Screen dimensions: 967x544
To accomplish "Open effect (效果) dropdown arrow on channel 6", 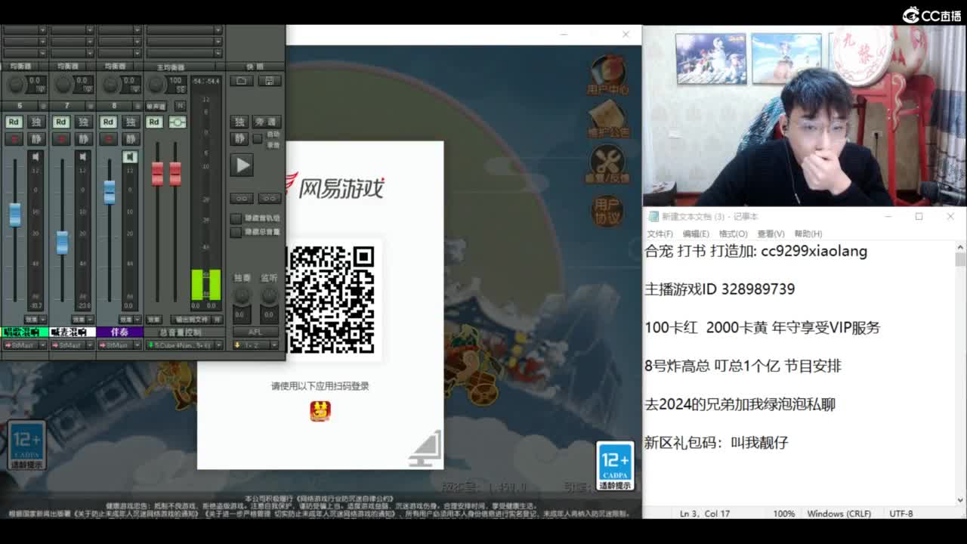I will pyautogui.click(x=42, y=320).
